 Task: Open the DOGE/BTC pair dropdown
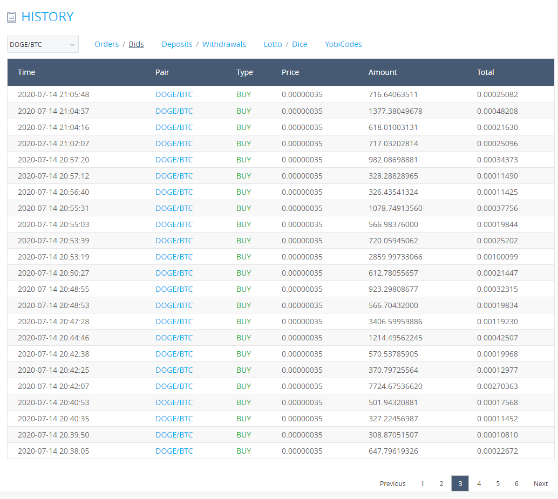point(43,44)
